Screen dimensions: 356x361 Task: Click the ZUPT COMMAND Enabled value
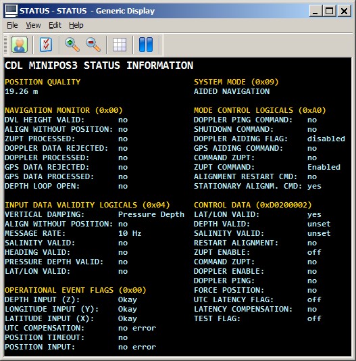[x=324, y=167]
